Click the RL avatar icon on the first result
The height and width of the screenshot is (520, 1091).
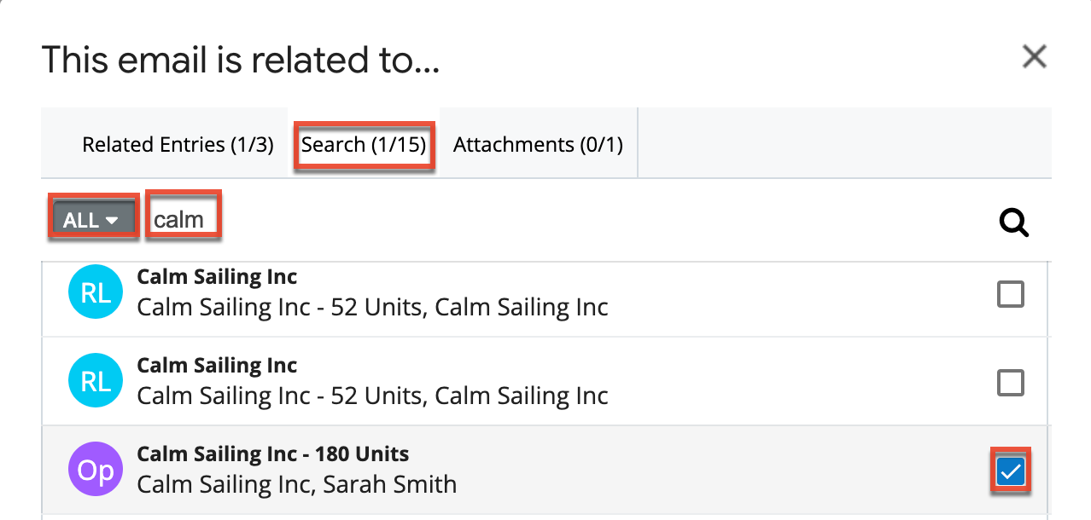tap(95, 291)
